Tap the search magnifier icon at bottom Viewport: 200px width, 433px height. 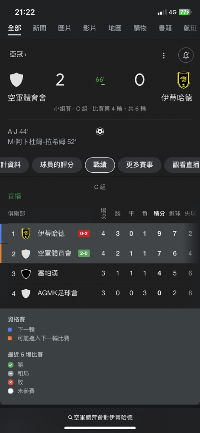point(70,417)
